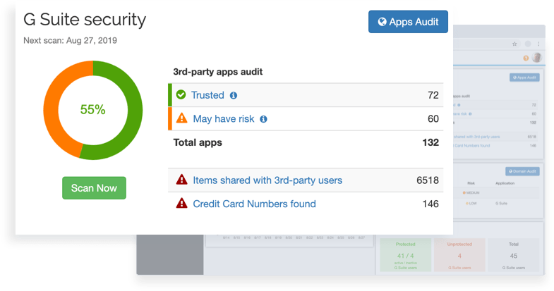
Task: Click the May have risk count 60
Action: click(x=433, y=119)
